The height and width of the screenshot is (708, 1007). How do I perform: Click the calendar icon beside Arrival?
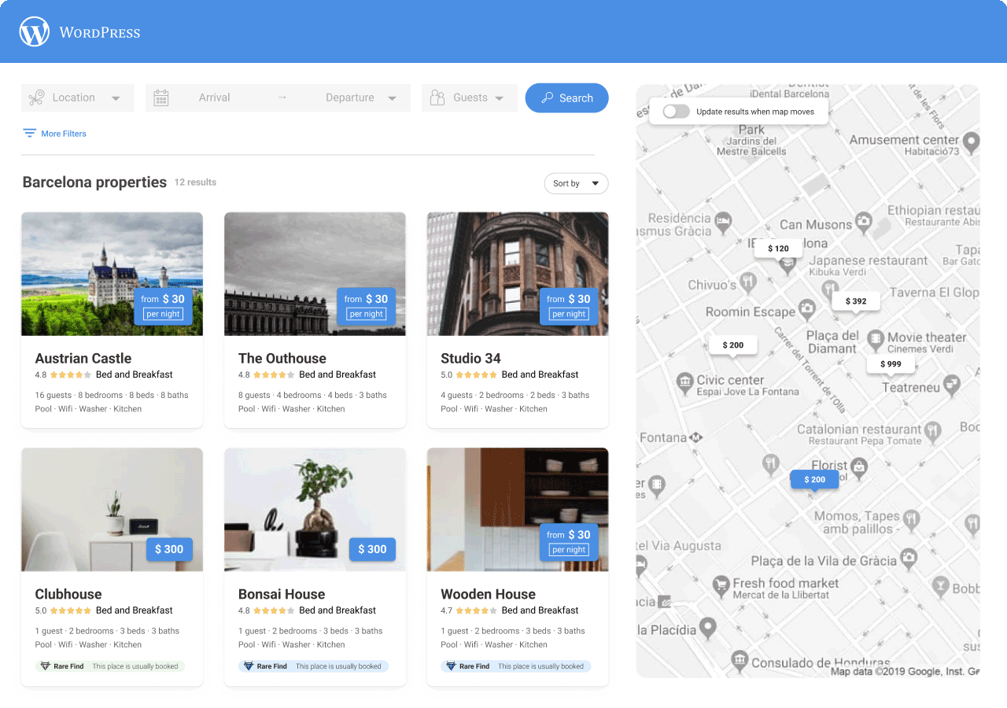(161, 98)
